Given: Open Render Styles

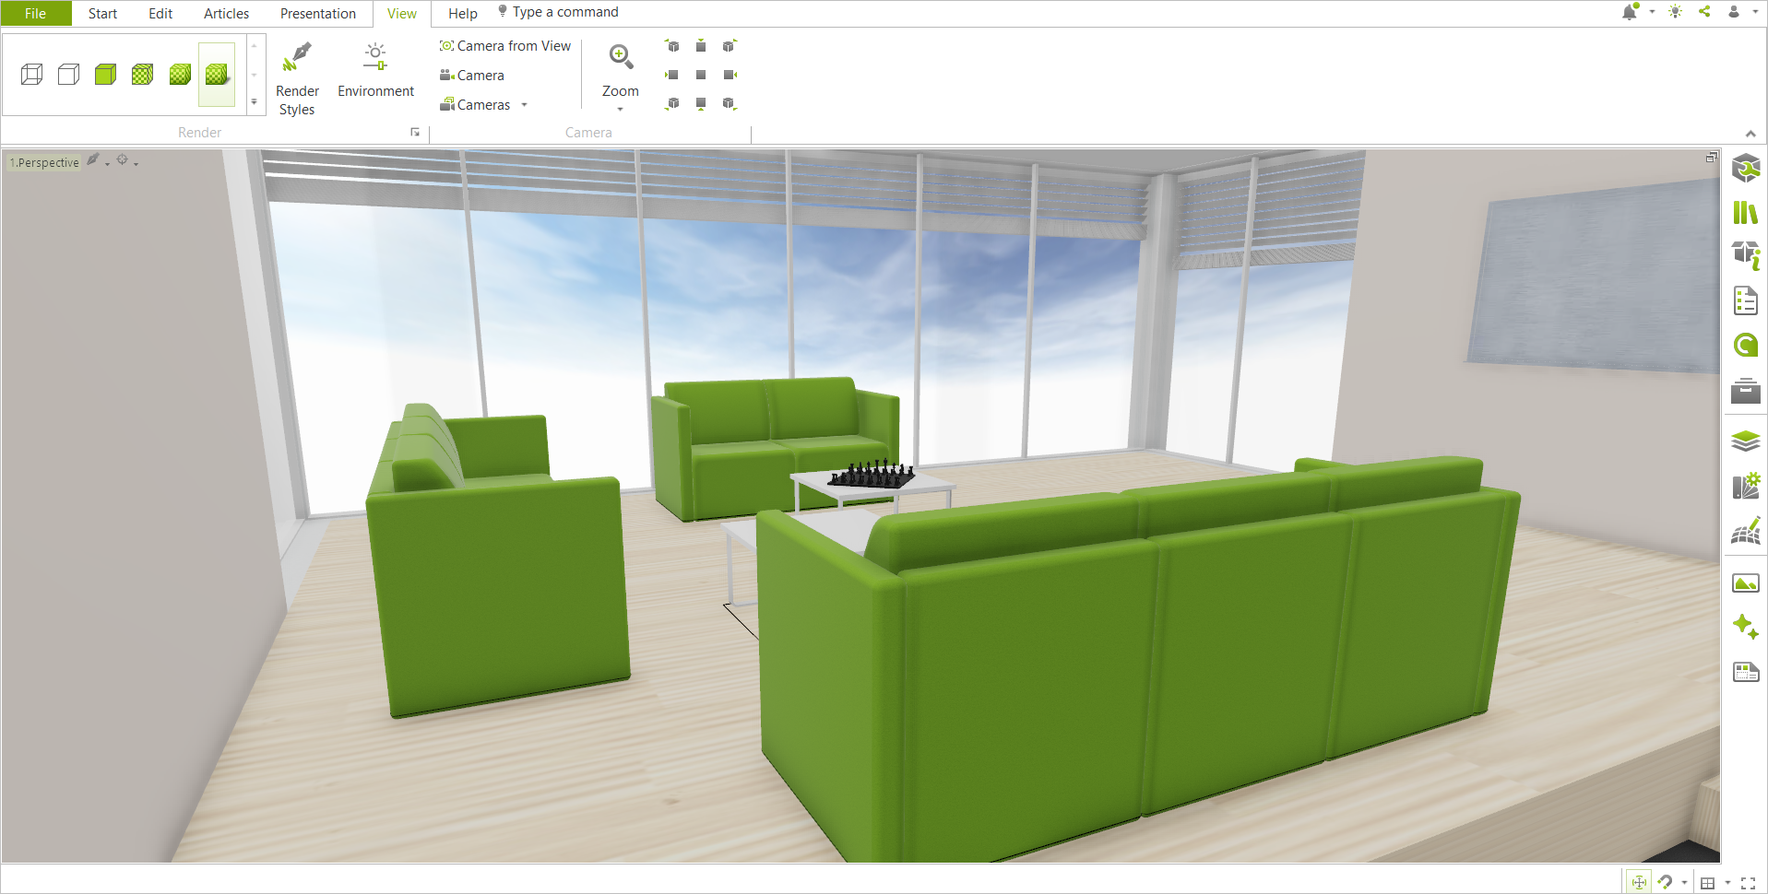Looking at the screenshot, I should point(297,79).
